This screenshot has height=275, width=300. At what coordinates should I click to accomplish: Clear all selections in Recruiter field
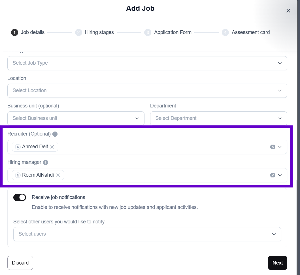pyautogui.click(x=272, y=147)
